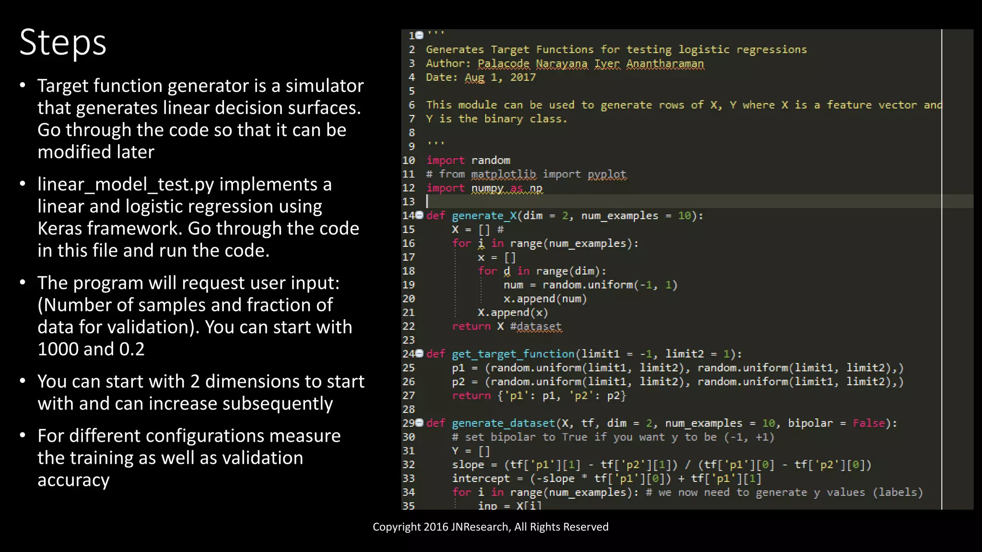Click 'num = random.uniform(-1, 1)' line
982x552 pixels.
tap(590, 285)
